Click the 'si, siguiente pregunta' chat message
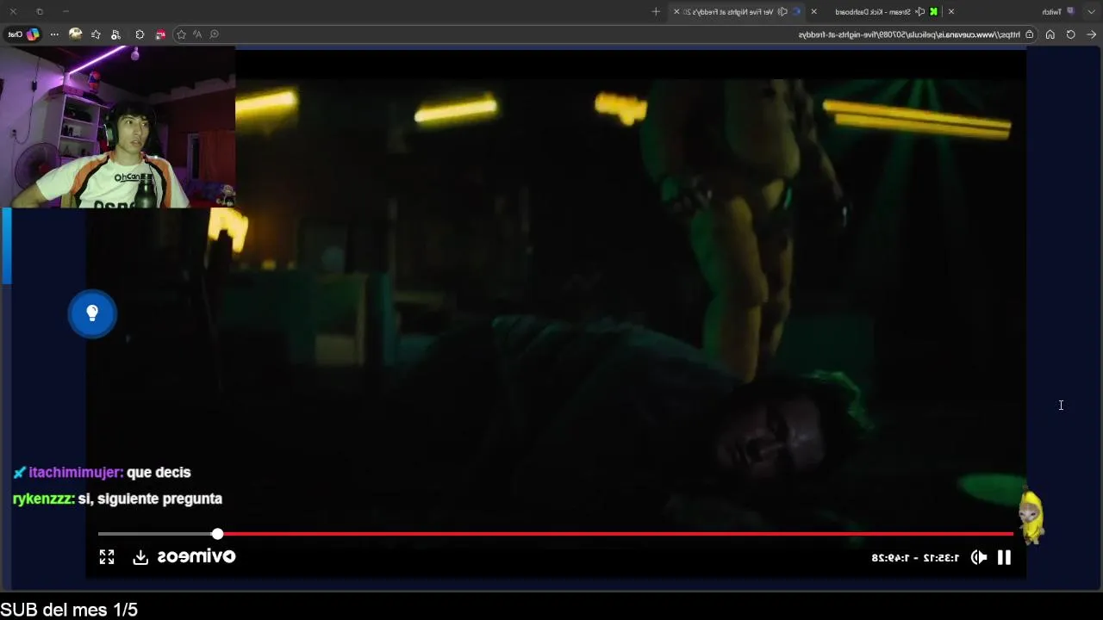 click(150, 499)
